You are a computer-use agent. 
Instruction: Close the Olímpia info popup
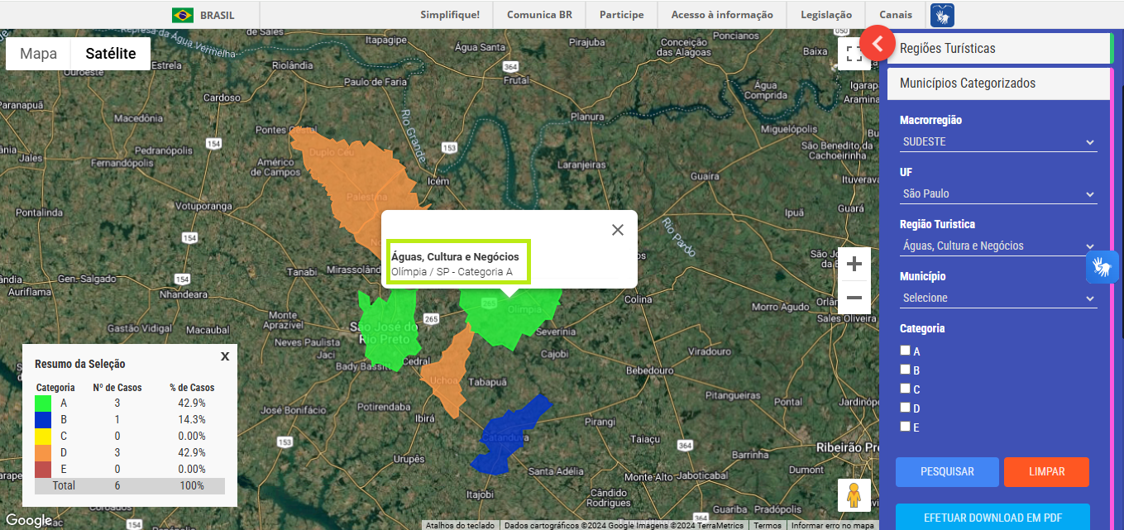pyautogui.click(x=617, y=230)
